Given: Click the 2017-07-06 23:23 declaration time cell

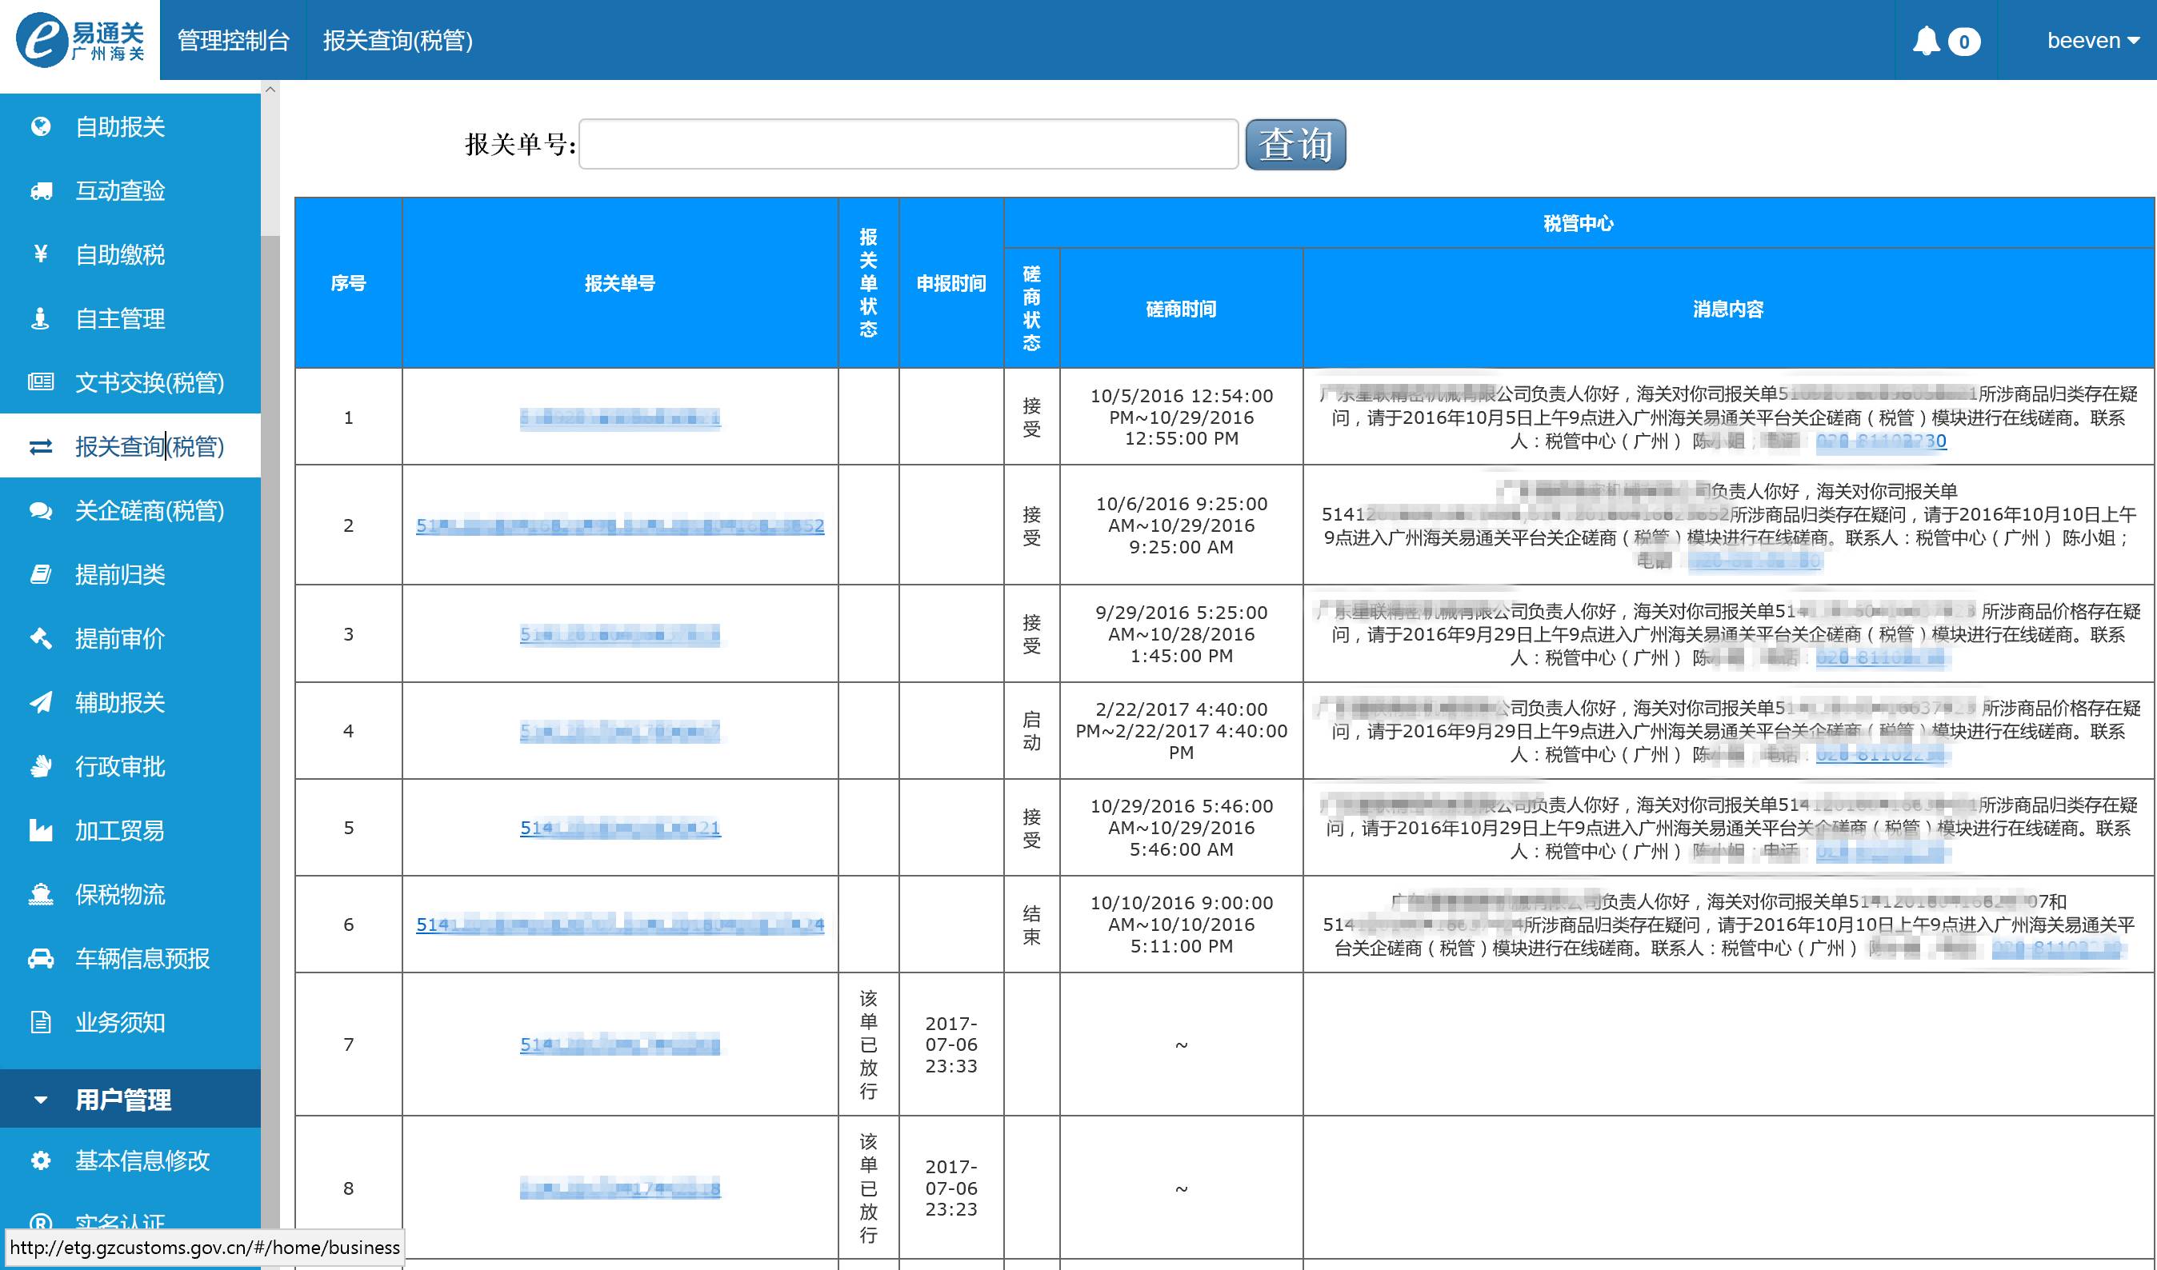Looking at the screenshot, I should click(951, 1188).
